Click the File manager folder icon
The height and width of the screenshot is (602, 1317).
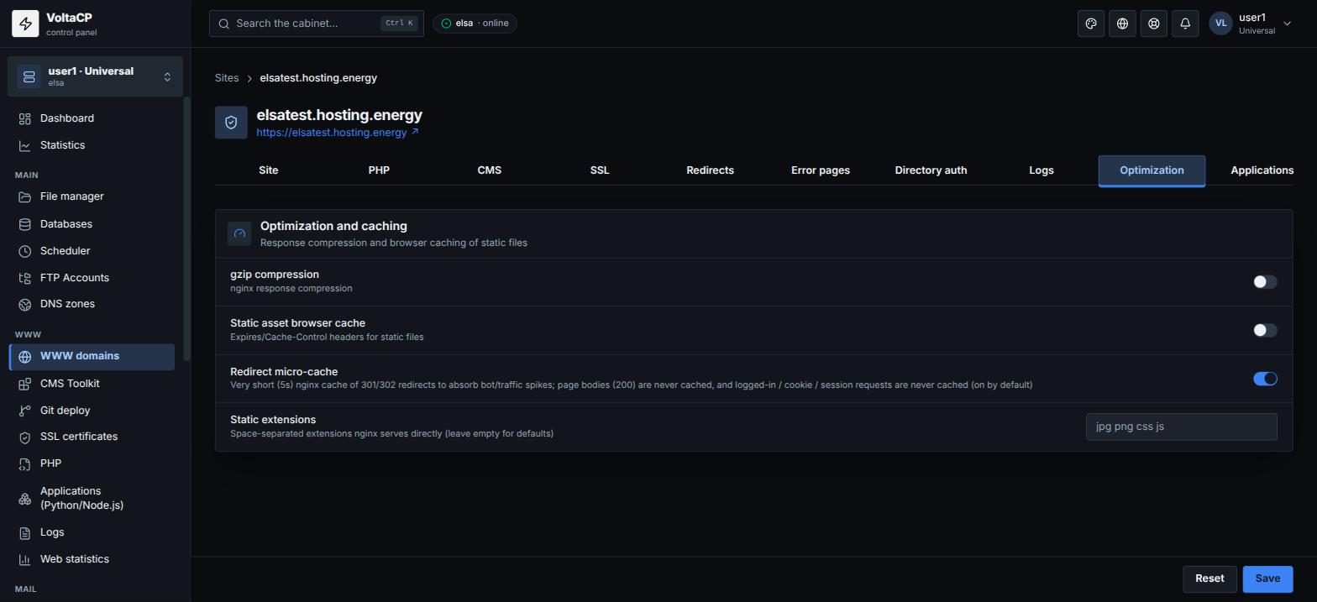[25, 197]
